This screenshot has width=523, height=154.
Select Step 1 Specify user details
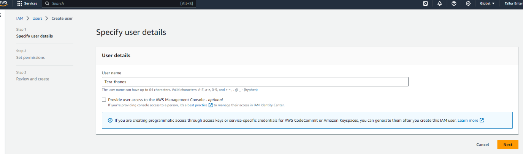click(x=34, y=36)
